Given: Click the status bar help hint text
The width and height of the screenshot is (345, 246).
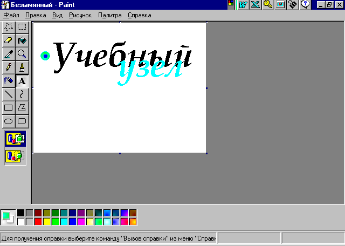Looking at the screenshot, I should click(x=109, y=238).
